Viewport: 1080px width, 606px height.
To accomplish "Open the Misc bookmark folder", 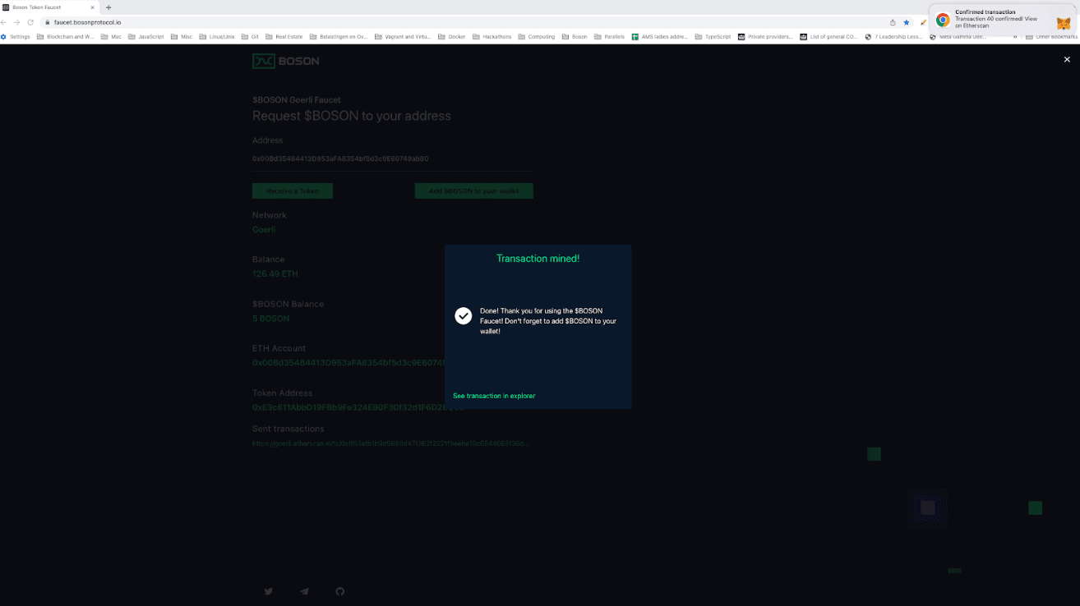I will 182,37.
